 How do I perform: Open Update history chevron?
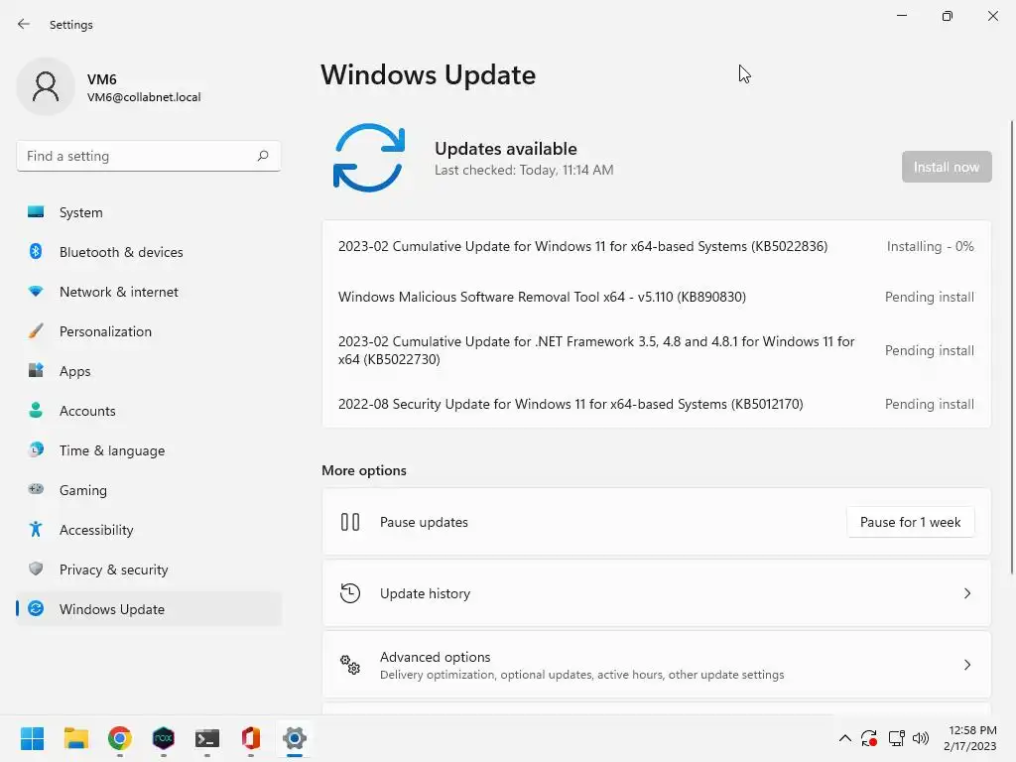point(966,593)
